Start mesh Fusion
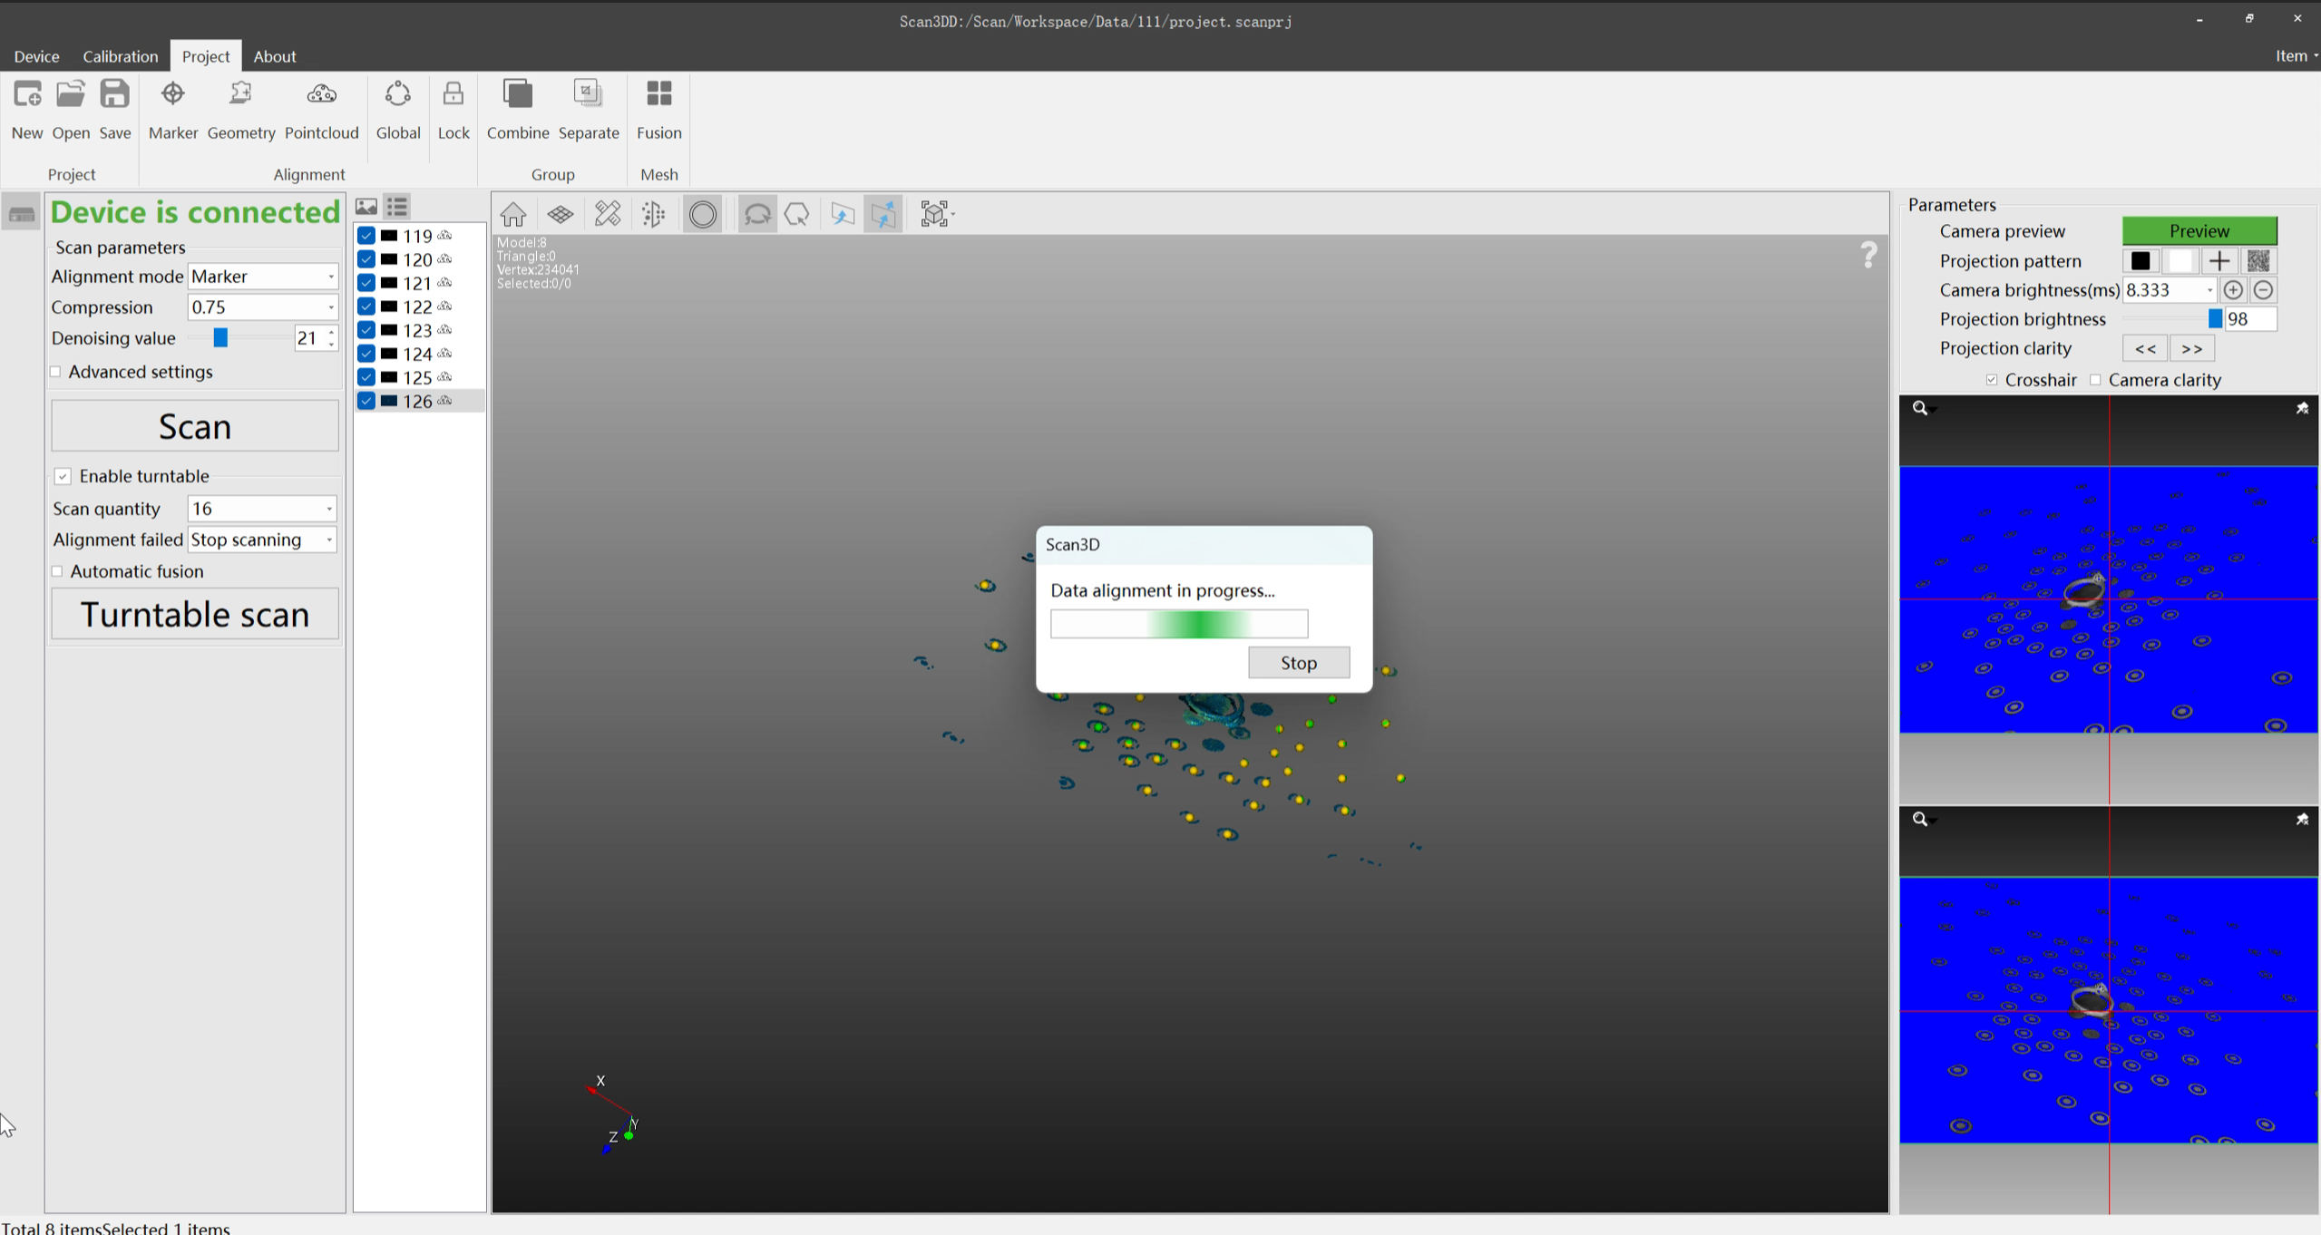2321x1235 pixels. point(659,94)
